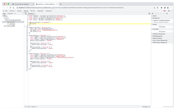175x108 pixels.
Task: Close the Chrome Remote Debugger browser tab
Action: pyautogui.click(x=33, y=4)
